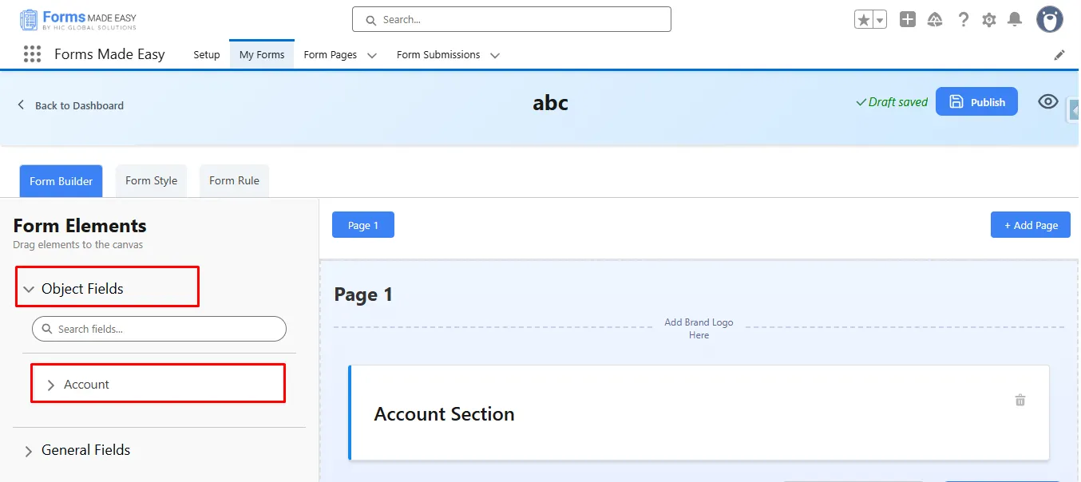Click the Add Page button
The height and width of the screenshot is (482, 1081).
point(1030,225)
